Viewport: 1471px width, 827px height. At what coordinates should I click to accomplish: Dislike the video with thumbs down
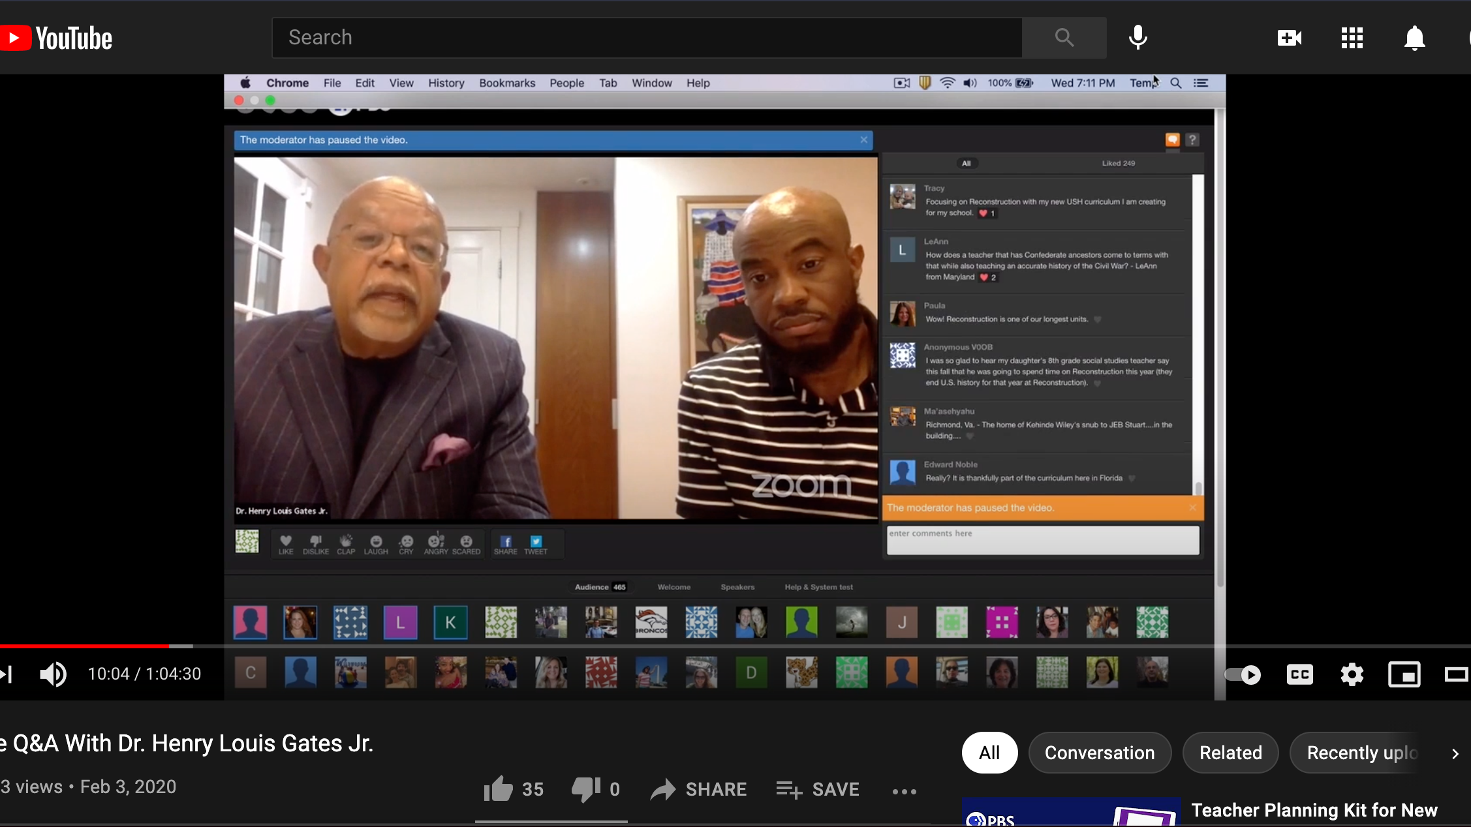(585, 789)
